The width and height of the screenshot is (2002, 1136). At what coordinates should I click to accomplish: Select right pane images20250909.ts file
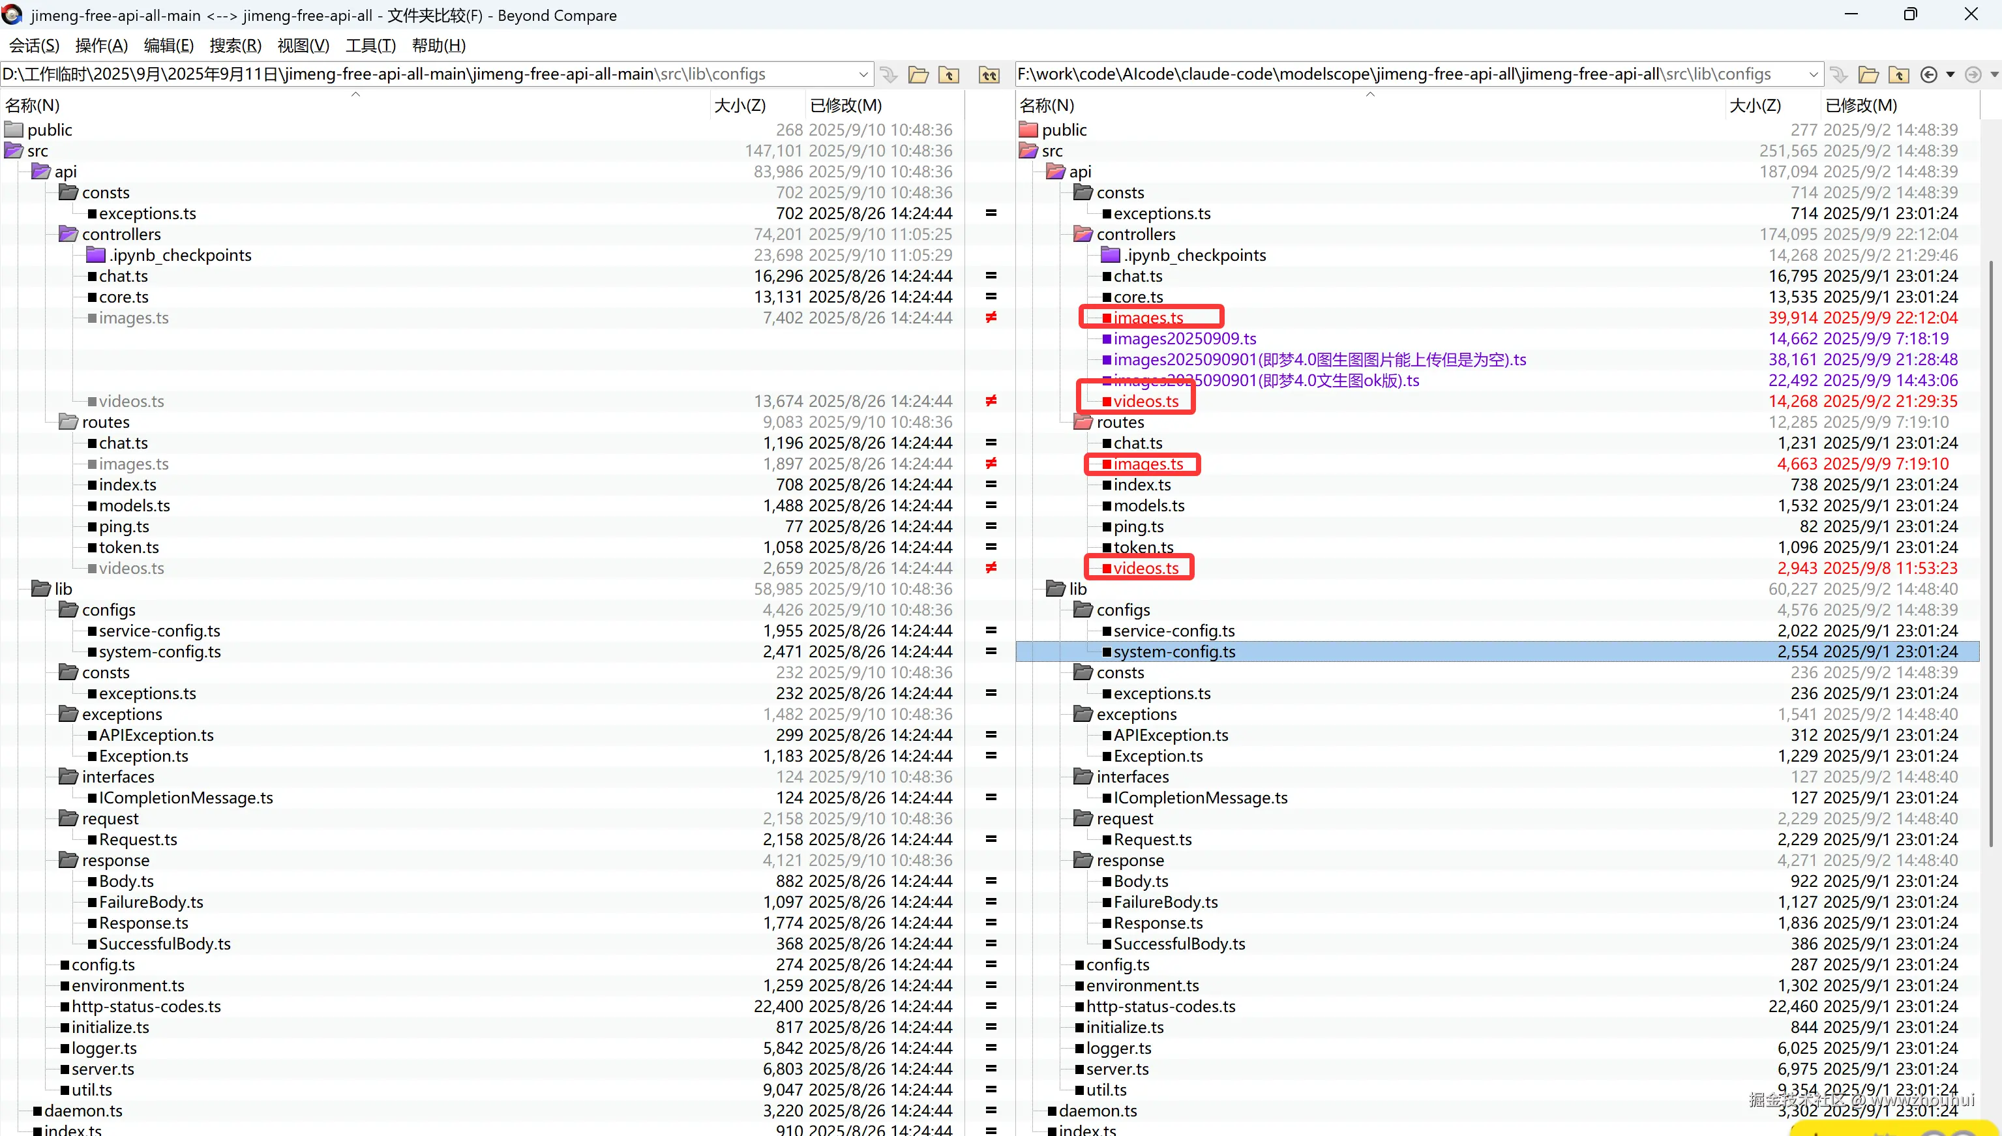1184,338
